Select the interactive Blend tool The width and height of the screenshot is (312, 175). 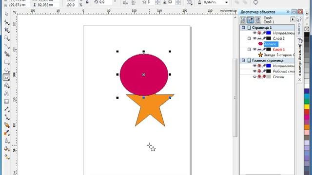coord(6,125)
